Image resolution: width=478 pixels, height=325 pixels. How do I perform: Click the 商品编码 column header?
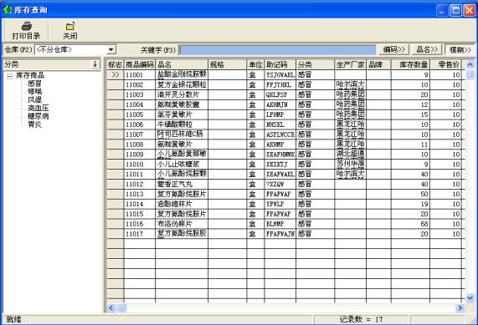pyautogui.click(x=140, y=64)
